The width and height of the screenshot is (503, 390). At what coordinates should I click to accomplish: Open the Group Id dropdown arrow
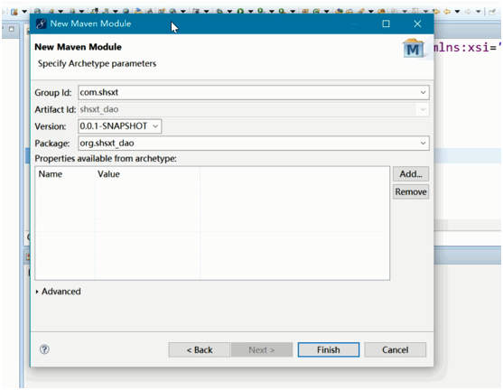tap(423, 92)
